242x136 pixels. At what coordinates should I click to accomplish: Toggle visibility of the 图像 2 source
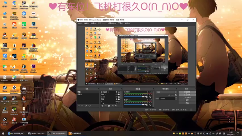(116, 94)
